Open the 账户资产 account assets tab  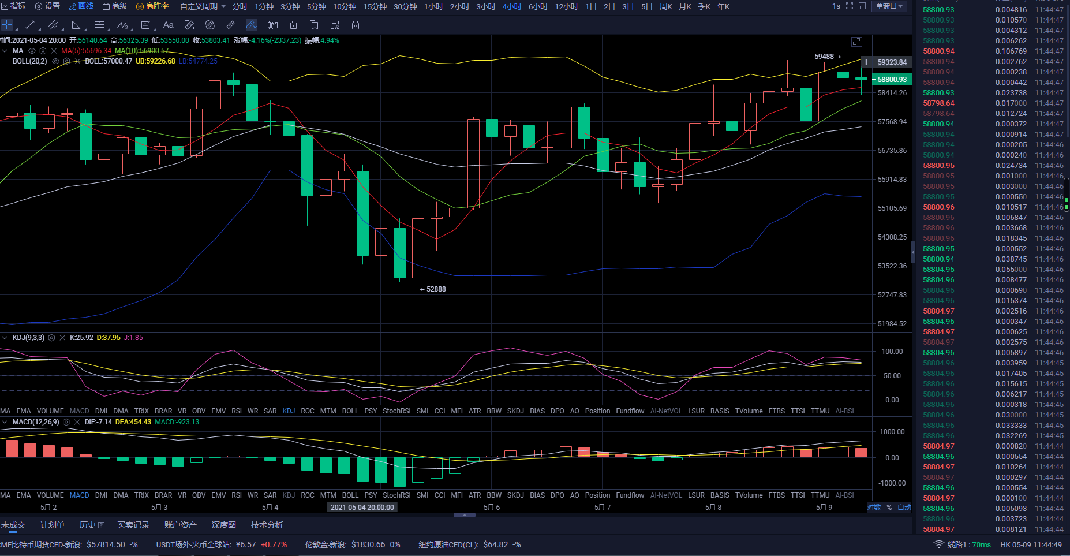click(x=181, y=525)
